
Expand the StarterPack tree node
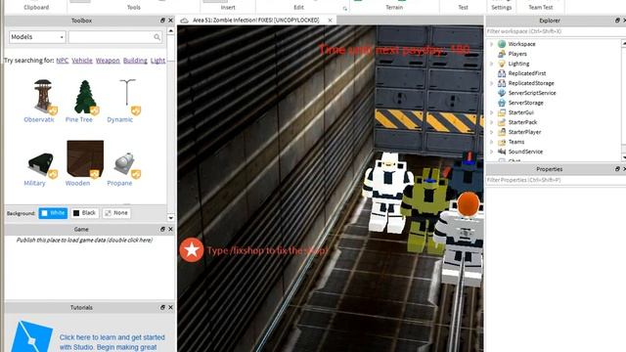[x=492, y=122]
